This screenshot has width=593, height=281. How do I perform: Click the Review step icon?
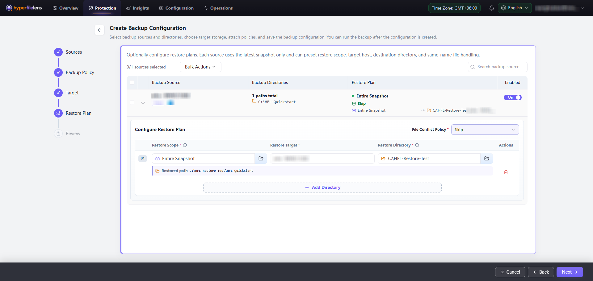point(58,134)
